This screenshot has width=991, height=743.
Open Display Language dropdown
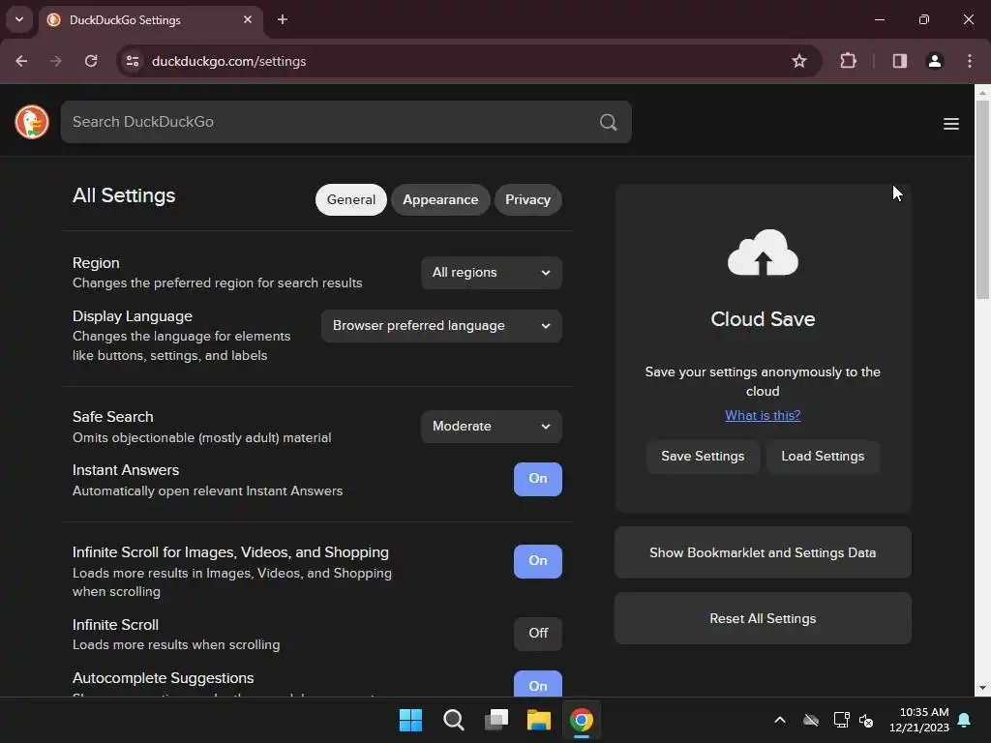[441, 326]
